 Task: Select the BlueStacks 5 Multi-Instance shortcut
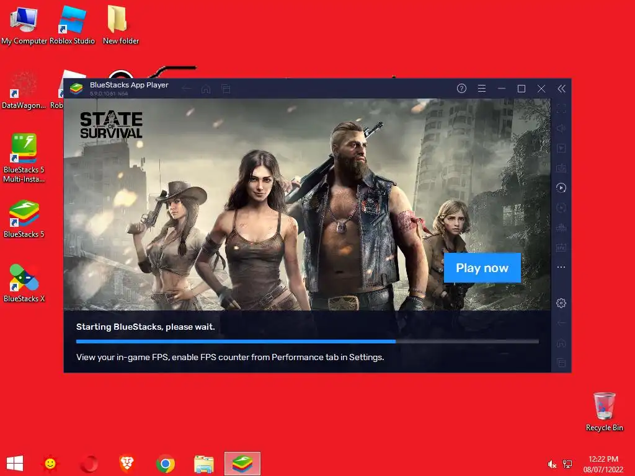[24, 158]
